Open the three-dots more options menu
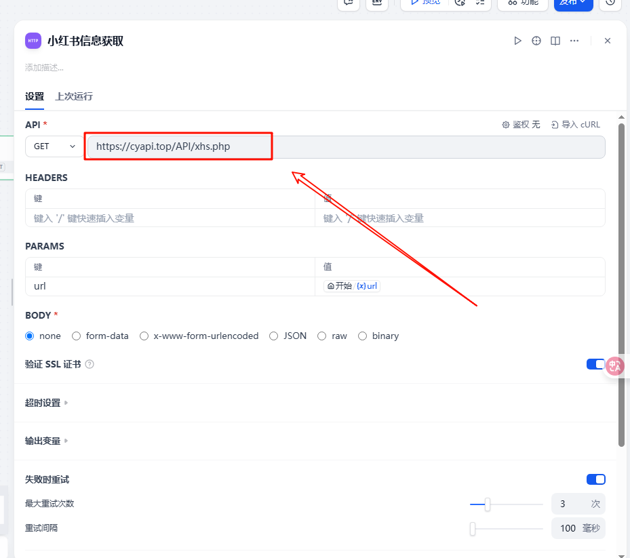 pyautogui.click(x=574, y=41)
